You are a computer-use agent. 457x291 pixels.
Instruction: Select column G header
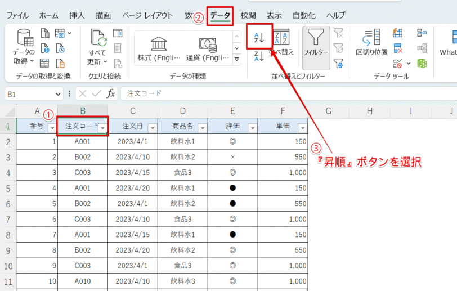(x=329, y=111)
